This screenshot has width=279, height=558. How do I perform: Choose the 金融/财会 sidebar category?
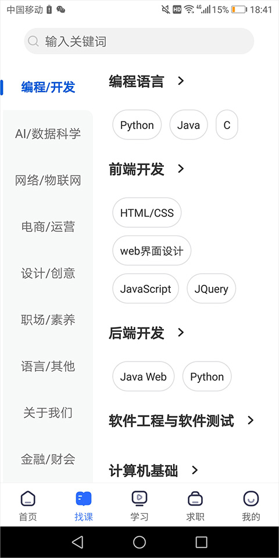tap(48, 459)
